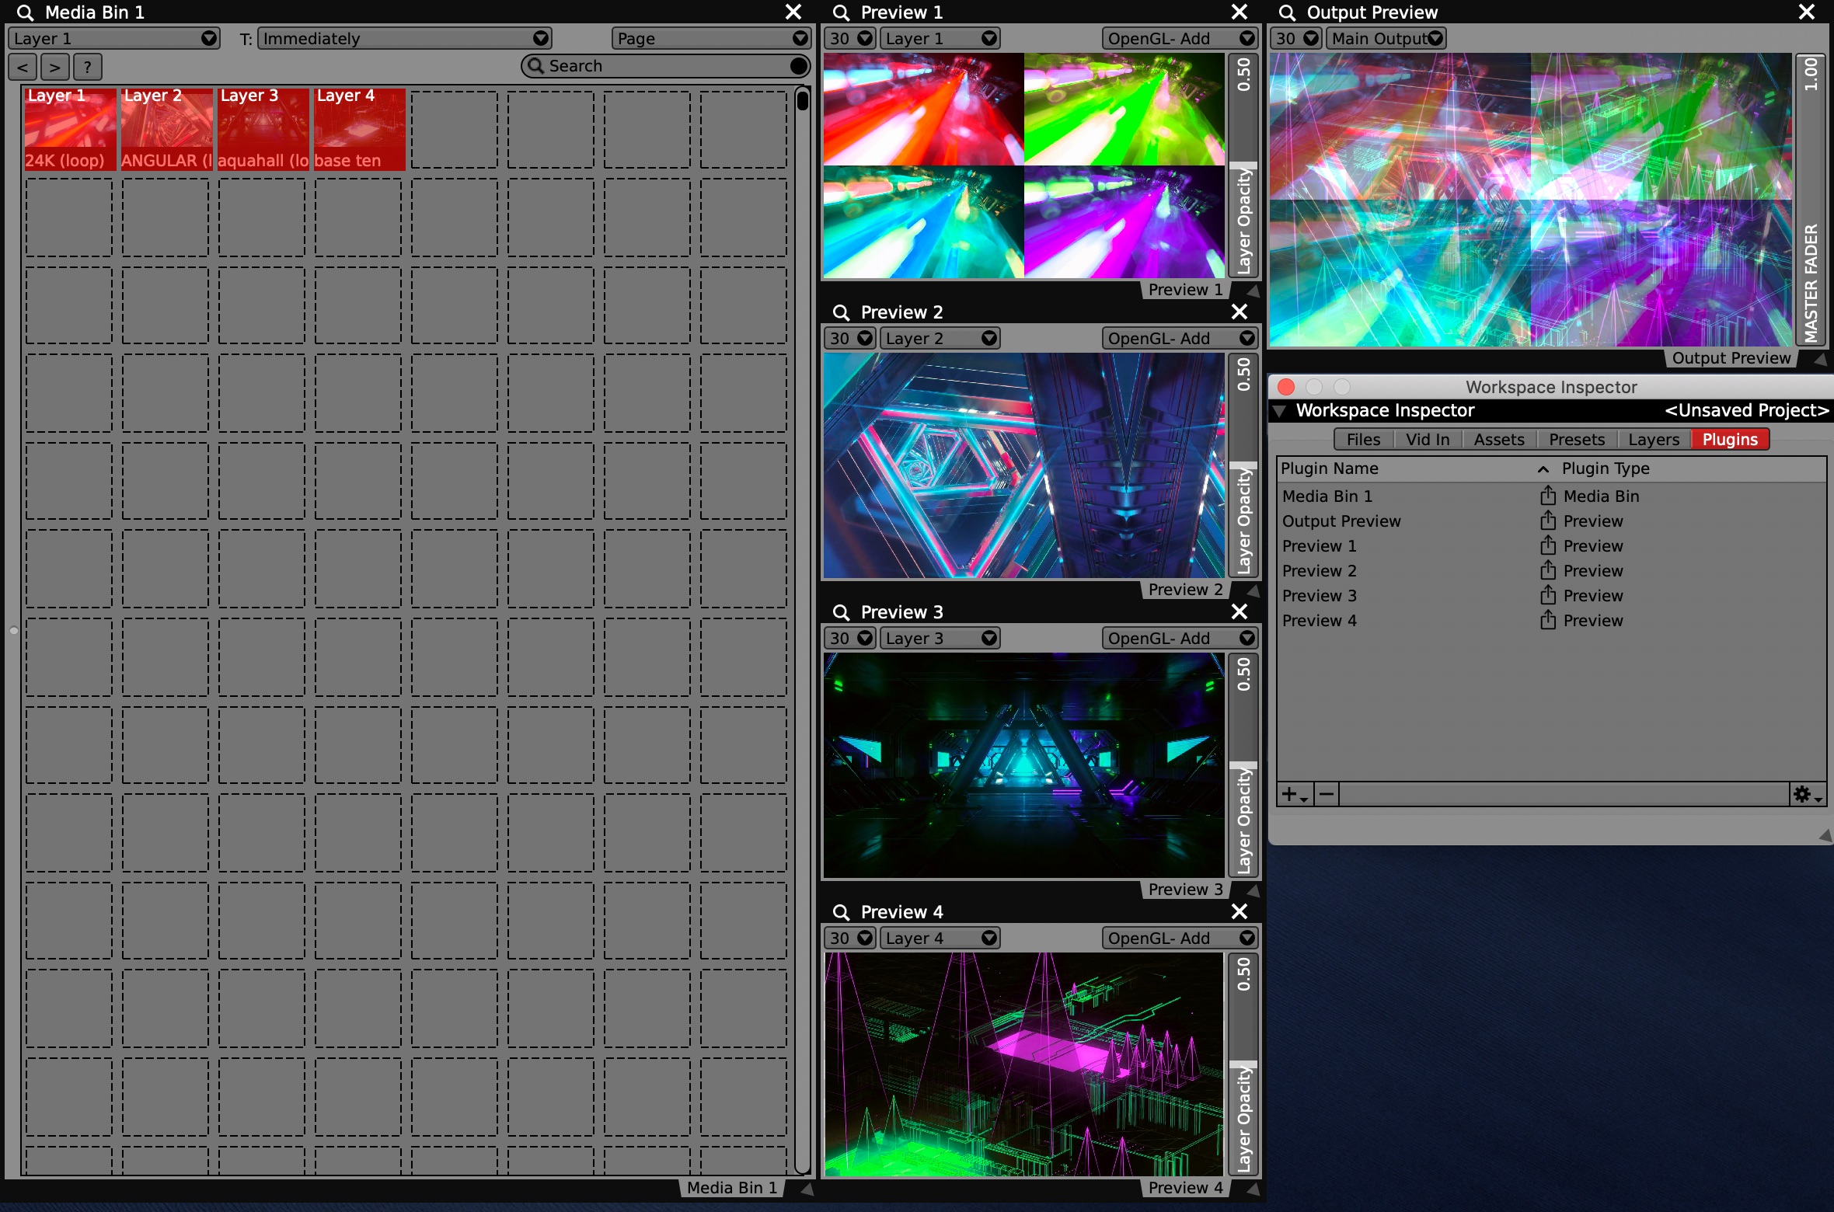This screenshot has width=1834, height=1212.
Task: Click the Output Preview corner grip
Action: click(x=1820, y=359)
